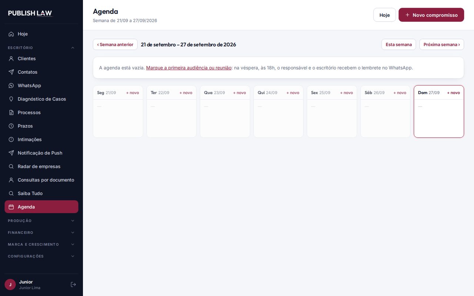Go to Intimações in the sidebar
The image size is (474, 296).
(x=41, y=139)
